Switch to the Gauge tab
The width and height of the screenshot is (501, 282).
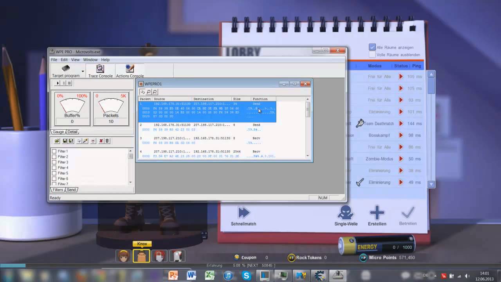[58, 132]
